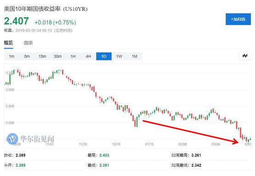The image size is (255, 176).
Task: Open the 概览 overview tab
Action: click(x=8, y=43)
